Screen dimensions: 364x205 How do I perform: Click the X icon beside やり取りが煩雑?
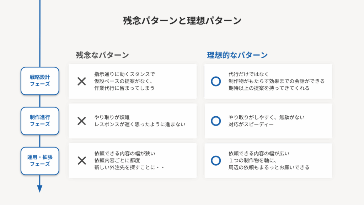[x=82, y=121]
